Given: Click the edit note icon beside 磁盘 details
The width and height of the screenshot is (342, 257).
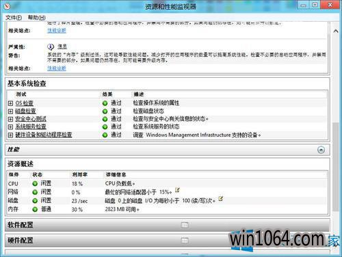Looking at the screenshot, I should click(x=221, y=198).
